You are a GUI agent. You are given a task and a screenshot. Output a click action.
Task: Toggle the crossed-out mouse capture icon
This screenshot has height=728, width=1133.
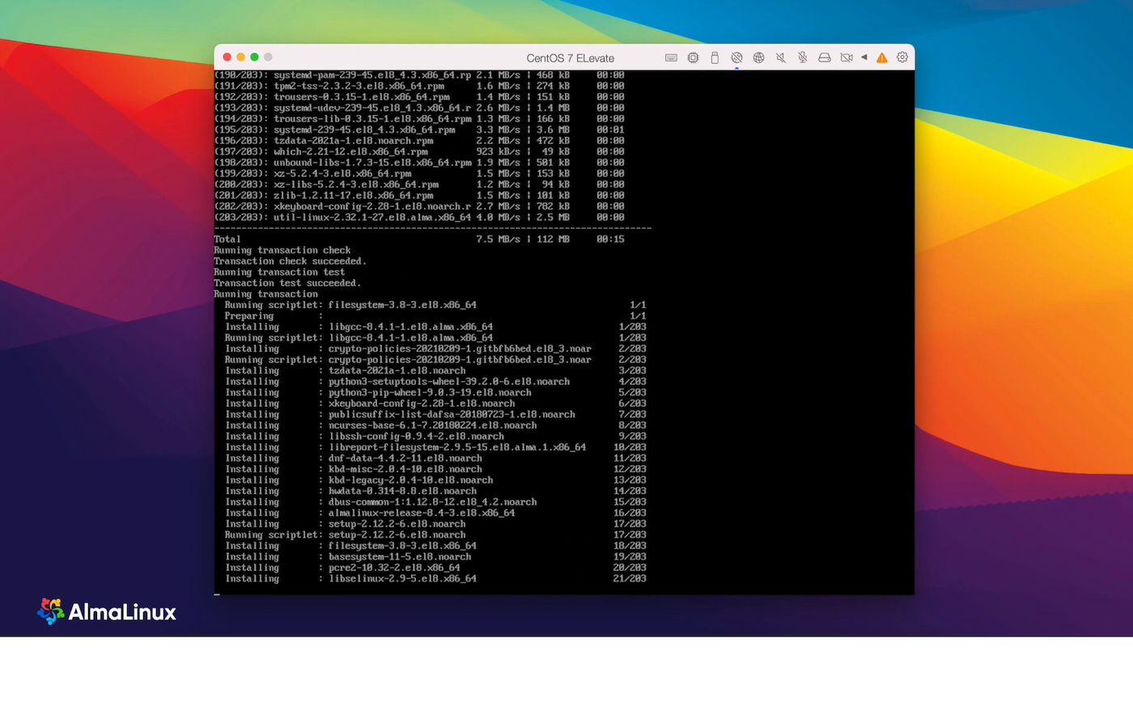737,57
